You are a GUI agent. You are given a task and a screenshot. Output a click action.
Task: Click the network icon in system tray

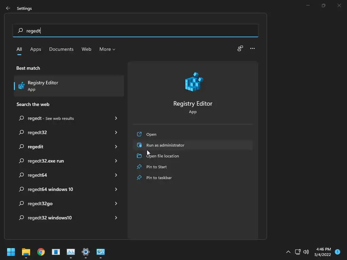coord(298,252)
